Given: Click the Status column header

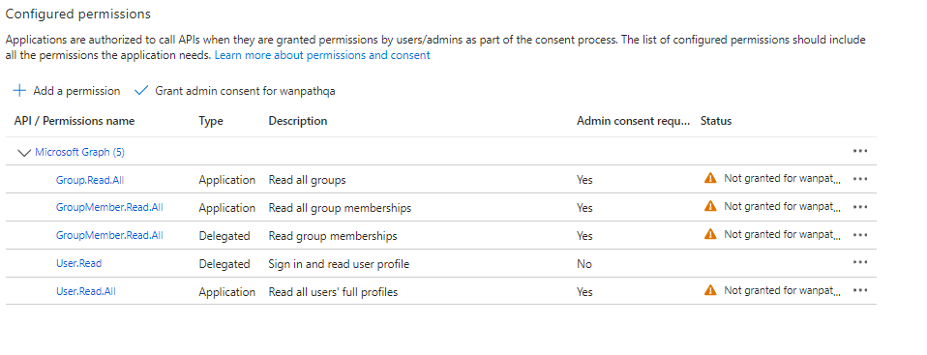Looking at the screenshot, I should (716, 121).
